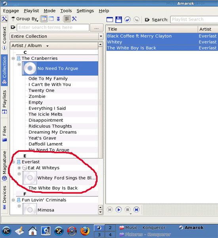Launch Firefox from the taskbar
This screenshot has height=238, width=218.
85,231
